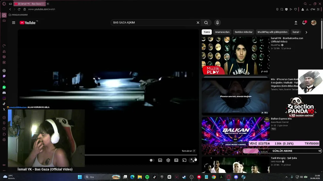The image size is (323, 181).
Task: Cast the video to a device
Action: tap(184, 160)
